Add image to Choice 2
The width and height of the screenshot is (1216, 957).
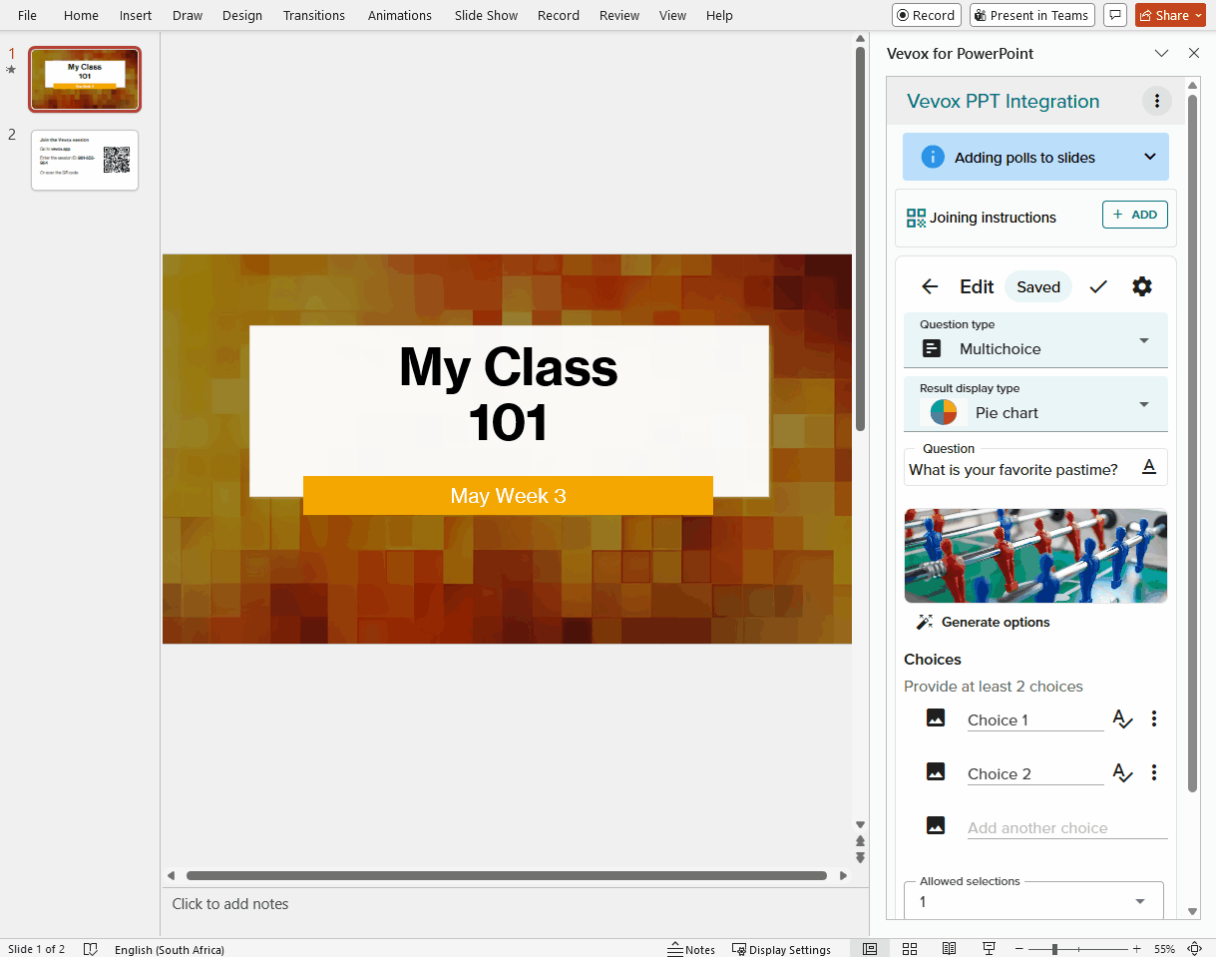pyautogui.click(x=936, y=771)
